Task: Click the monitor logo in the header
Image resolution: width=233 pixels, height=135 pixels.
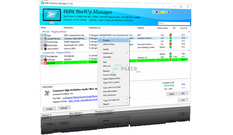Action: tap(52, 16)
